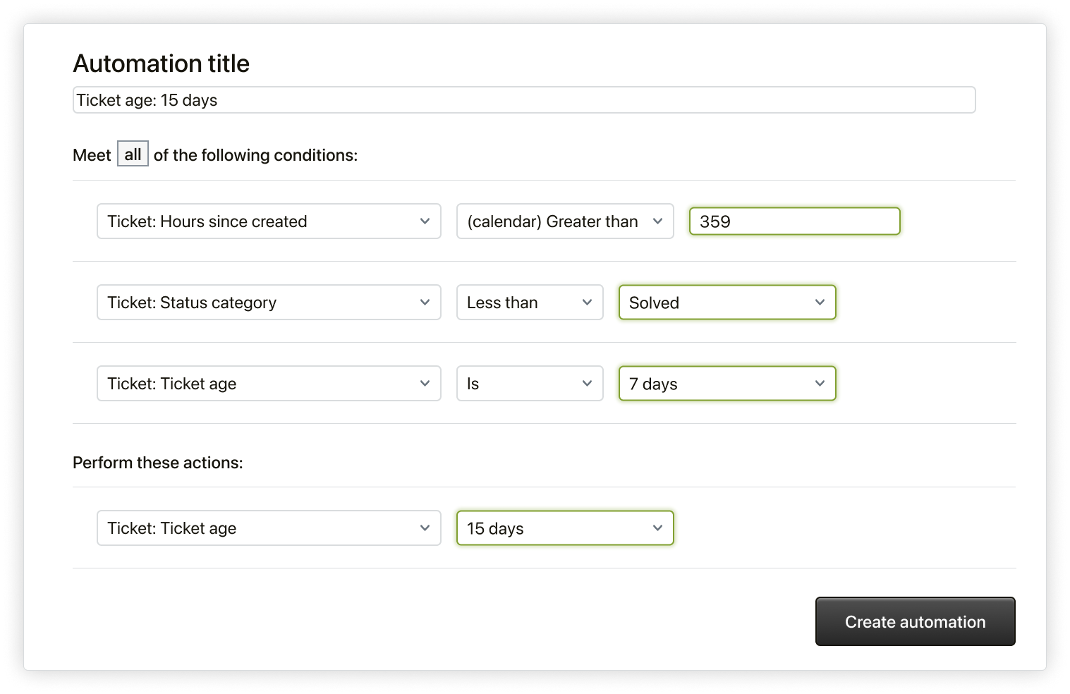Viewport: 1070px width, 694px height.
Task: Click chevron of Ticket: Status category dropdown
Action: click(425, 303)
